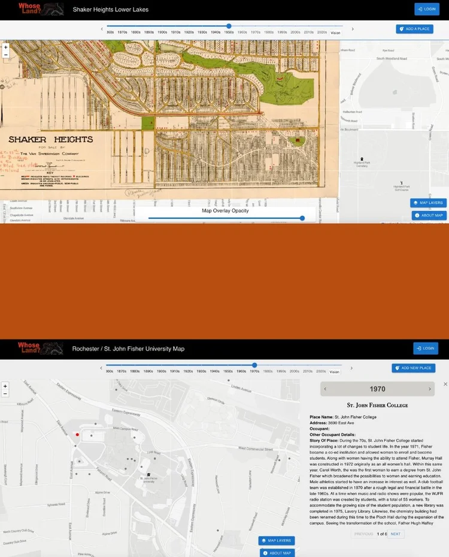Select 2010s on the Rochester timeline
Viewport: 449px width, 557px height.
pos(308,371)
